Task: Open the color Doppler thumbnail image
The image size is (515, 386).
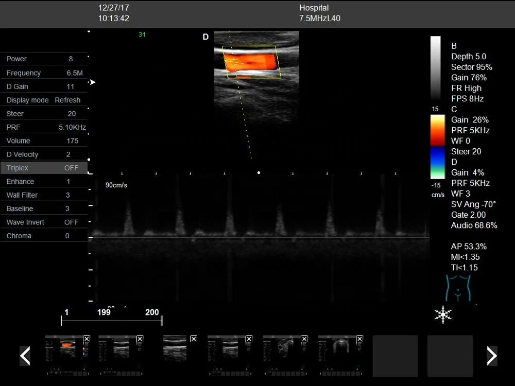Action: [x=67, y=356]
